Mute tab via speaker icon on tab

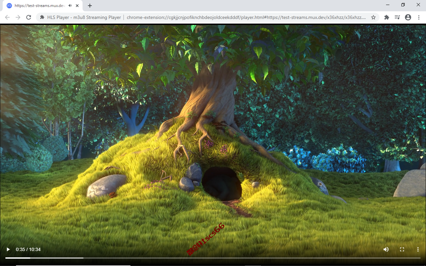(x=70, y=6)
